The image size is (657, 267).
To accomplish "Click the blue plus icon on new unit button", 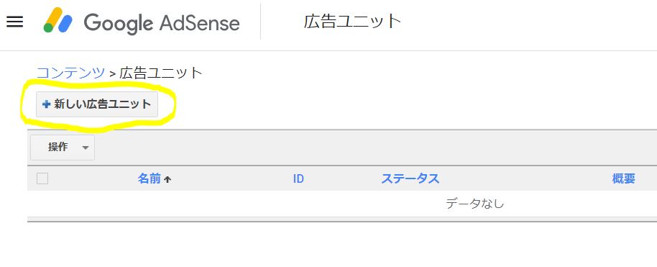I will [47, 104].
